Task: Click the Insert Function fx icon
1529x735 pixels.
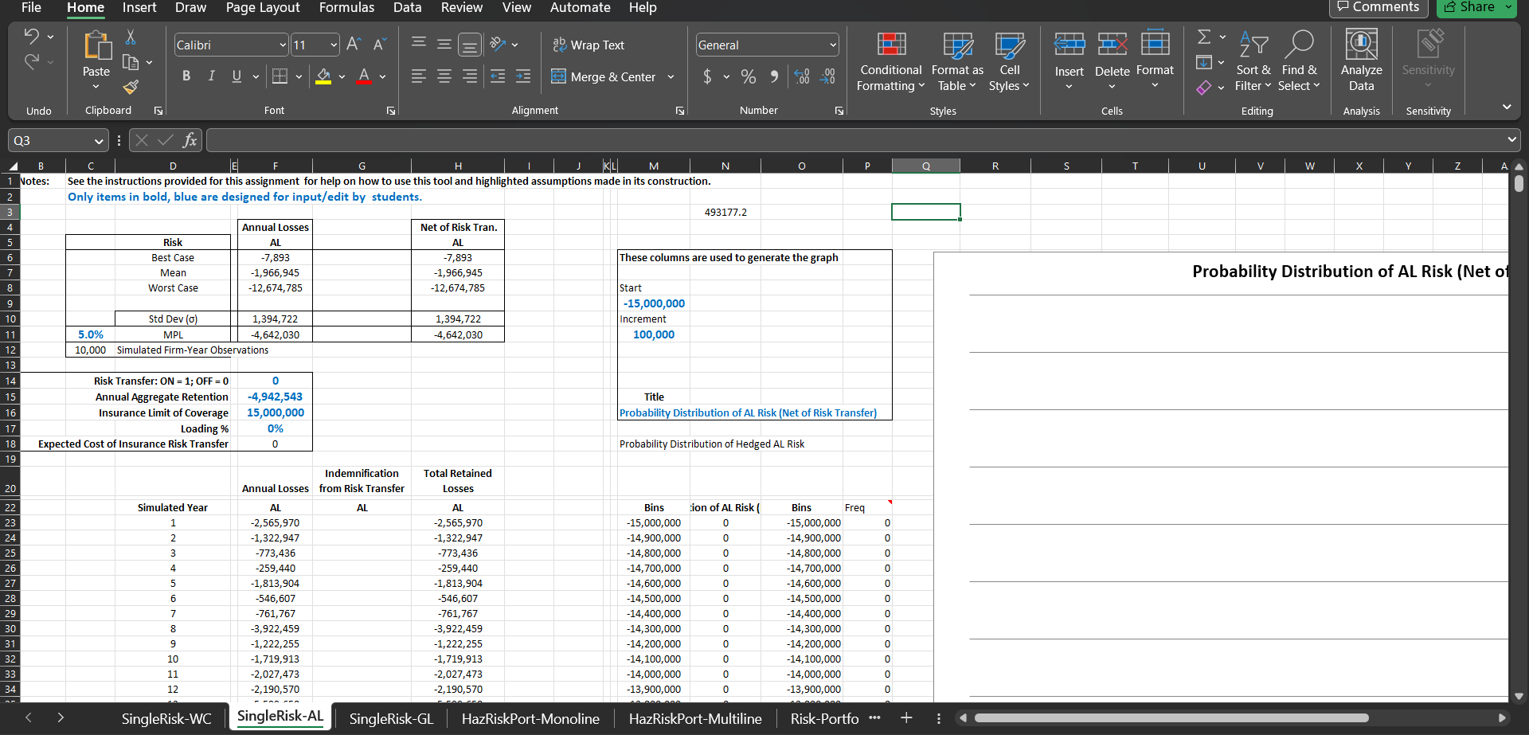Action: click(x=190, y=141)
